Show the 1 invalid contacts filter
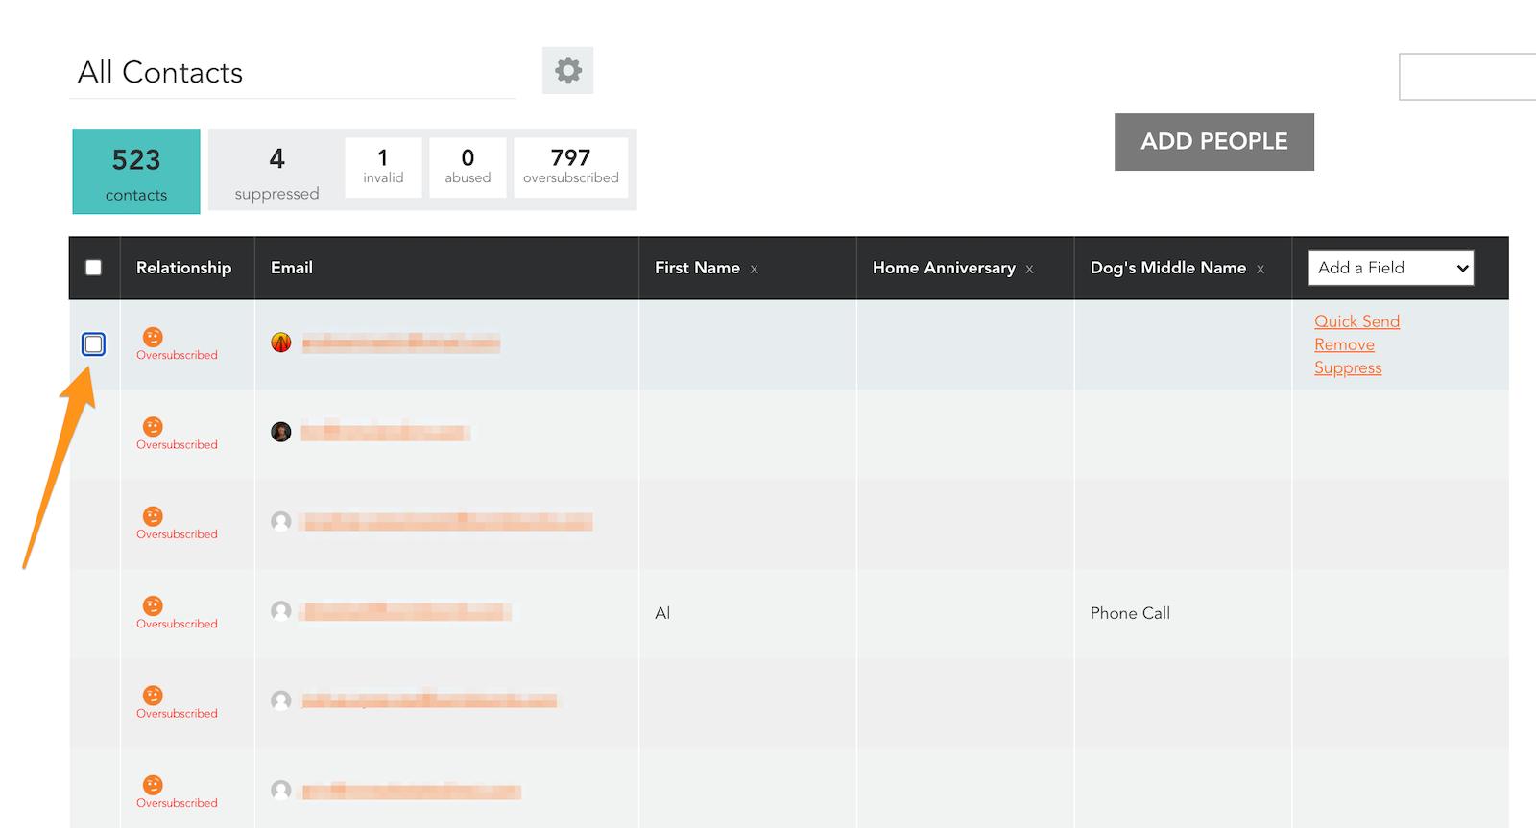 pyautogui.click(x=383, y=167)
